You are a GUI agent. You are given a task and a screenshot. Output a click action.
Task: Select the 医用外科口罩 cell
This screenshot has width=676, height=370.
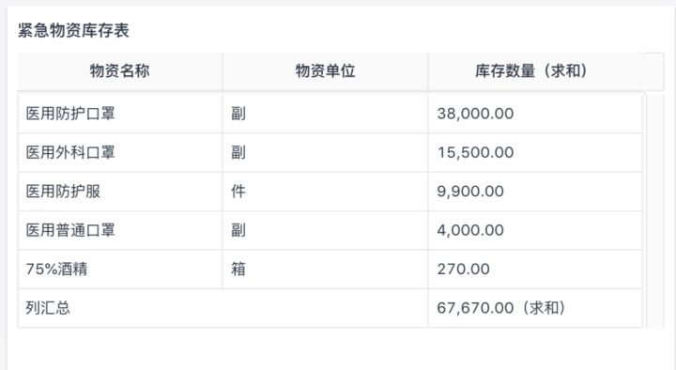pos(120,153)
